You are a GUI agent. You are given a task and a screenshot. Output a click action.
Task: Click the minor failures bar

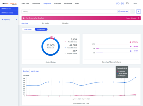coord(99,53)
